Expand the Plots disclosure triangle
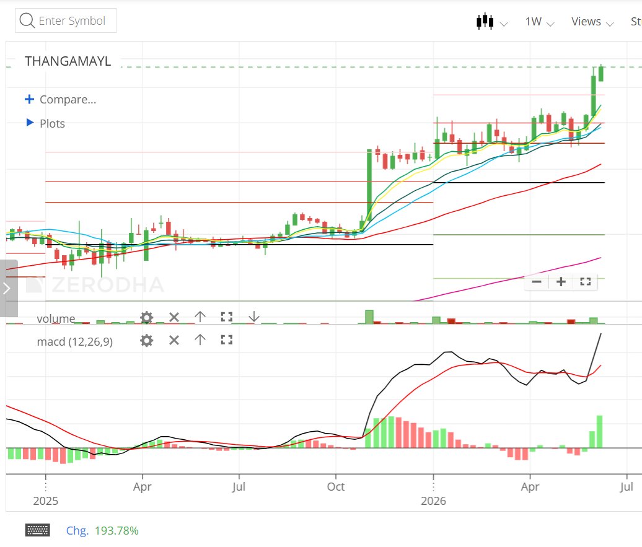This screenshot has height=547, width=642. pyautogui.click(x=30, y=123)
